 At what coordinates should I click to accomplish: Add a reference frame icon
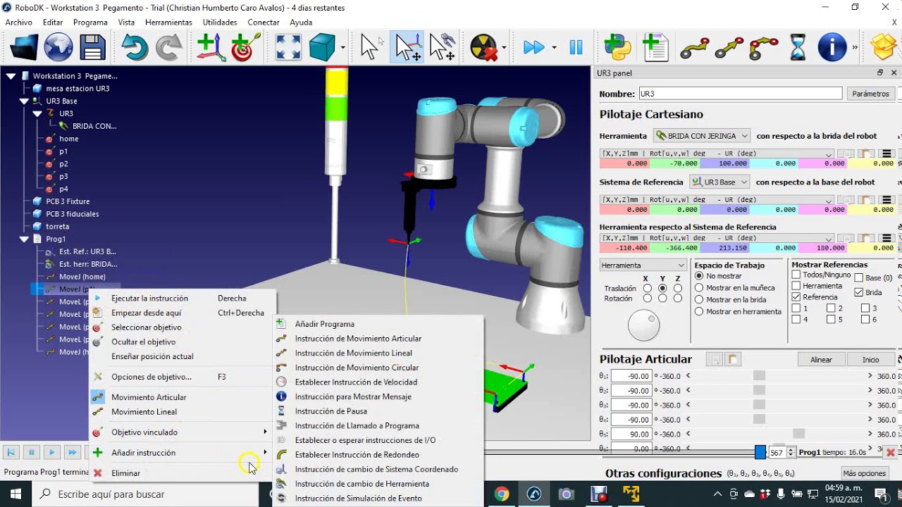[211, 48]
